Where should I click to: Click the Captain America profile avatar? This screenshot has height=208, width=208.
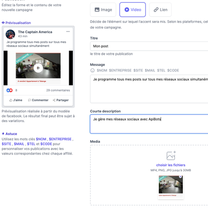point(10,34)
